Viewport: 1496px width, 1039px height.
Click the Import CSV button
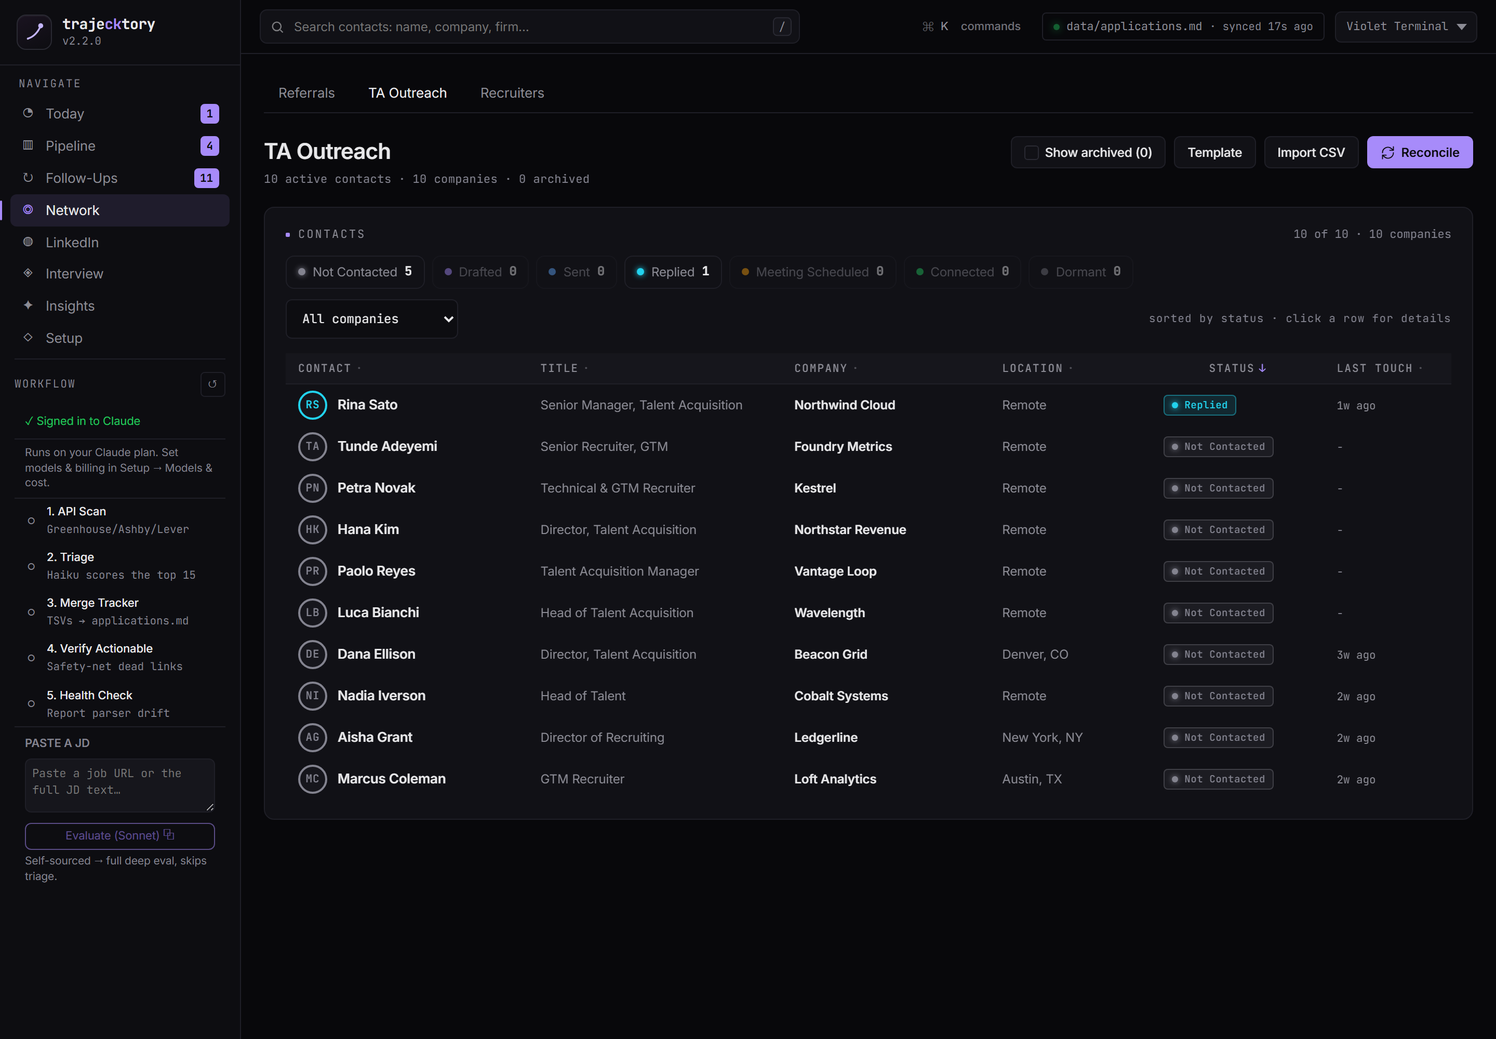click(1311, 152)
